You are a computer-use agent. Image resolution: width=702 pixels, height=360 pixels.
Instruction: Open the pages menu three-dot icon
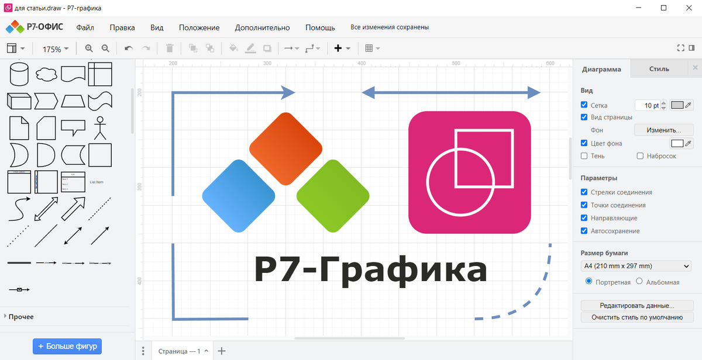[143, 351]
